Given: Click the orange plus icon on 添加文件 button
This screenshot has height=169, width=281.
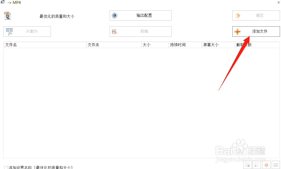Looking at the screenshot, I should (x=237, y=31).
